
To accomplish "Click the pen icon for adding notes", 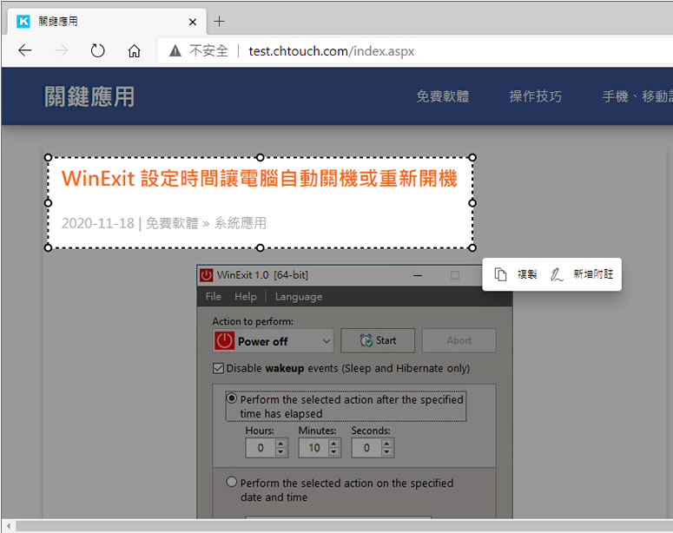I will pyautogui.click(x=557, y=274).
